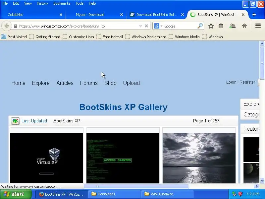Click the Page 1 of 757 indicator
The width and height of the screenshot is (265, 199).
[x=206, y=121]
